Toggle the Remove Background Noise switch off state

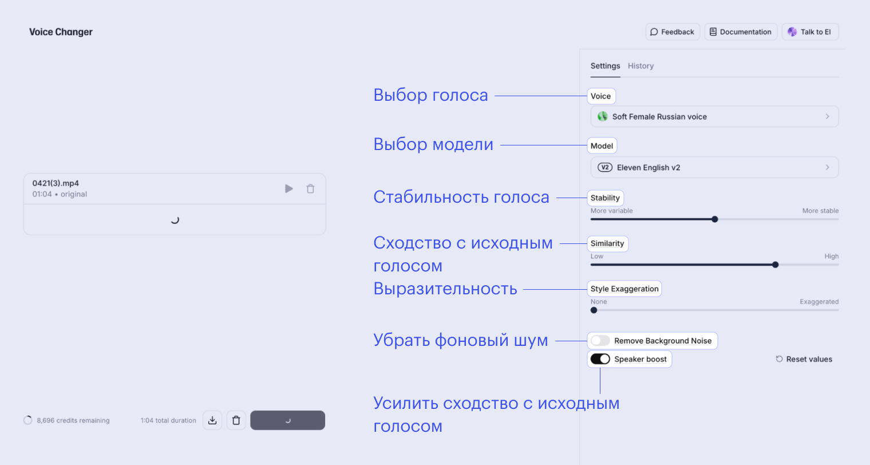click(600, 340)
